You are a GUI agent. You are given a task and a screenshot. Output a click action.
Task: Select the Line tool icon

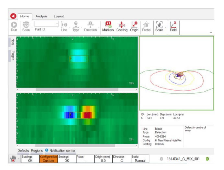[x=64, y=25]
